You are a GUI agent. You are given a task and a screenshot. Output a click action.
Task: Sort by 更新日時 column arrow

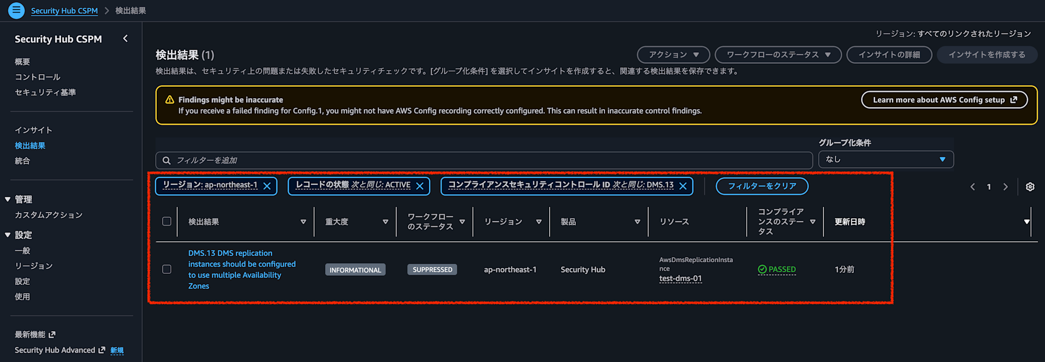tap(1026, 222)
